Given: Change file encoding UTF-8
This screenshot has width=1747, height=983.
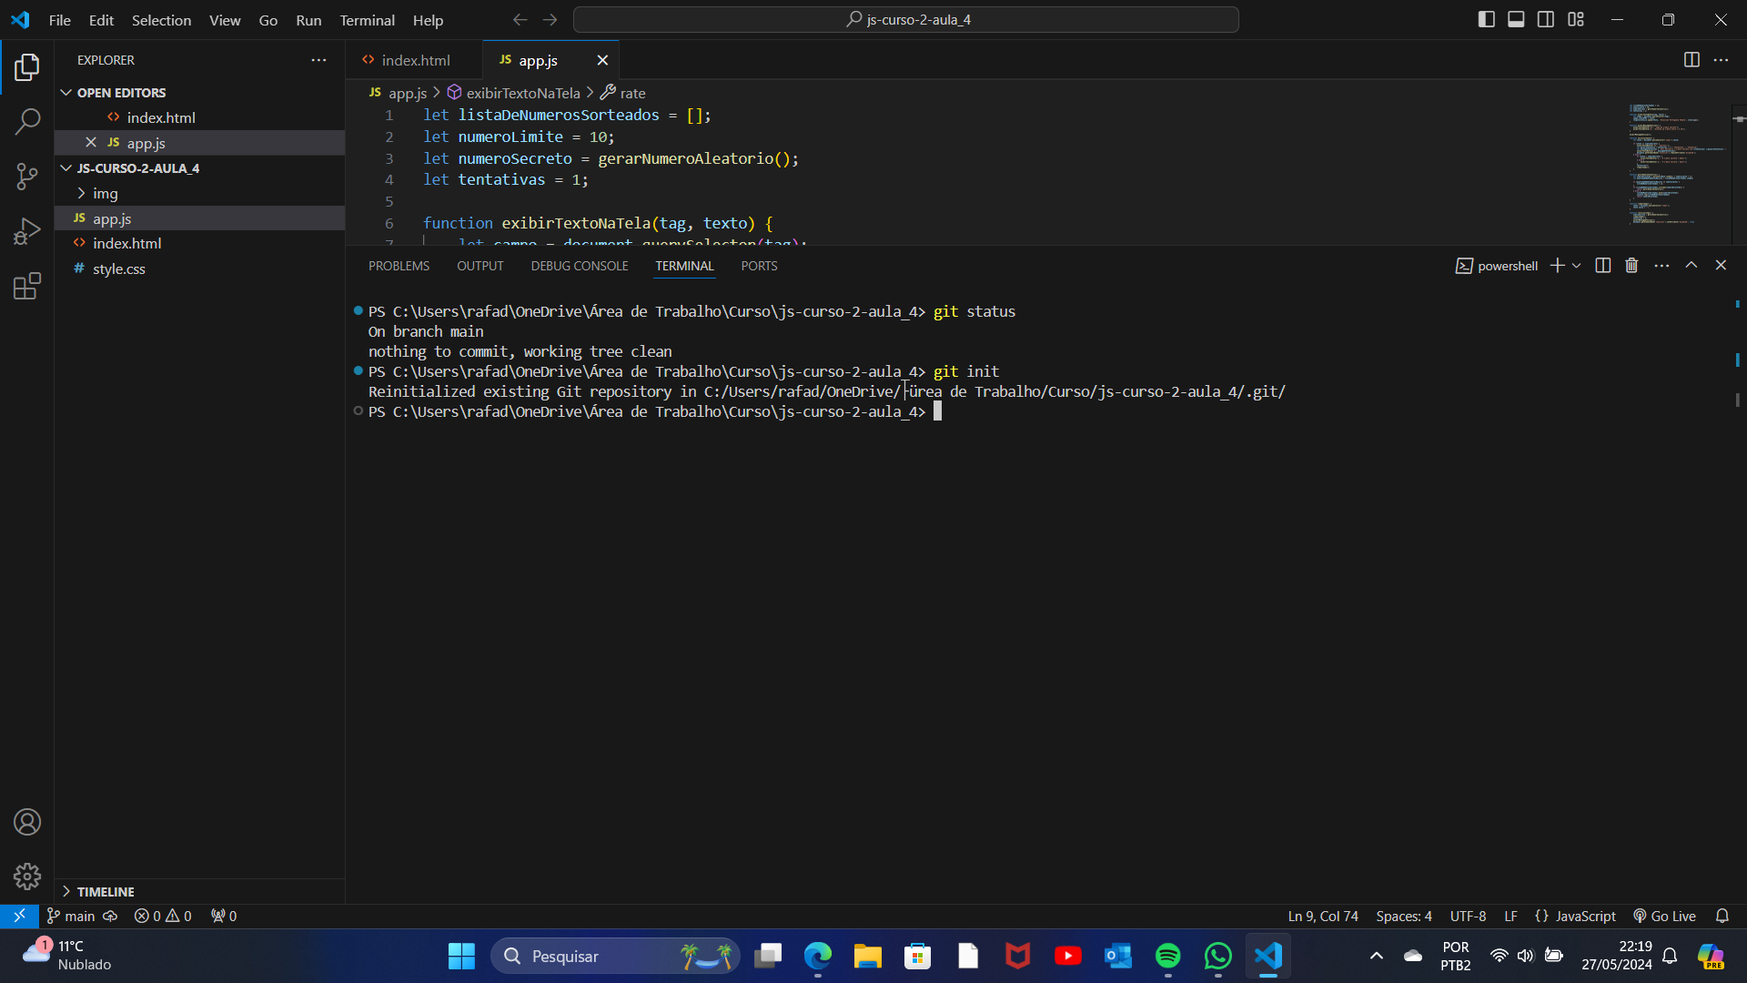Looking at the screenshot, I should (x=1468, y=916).
